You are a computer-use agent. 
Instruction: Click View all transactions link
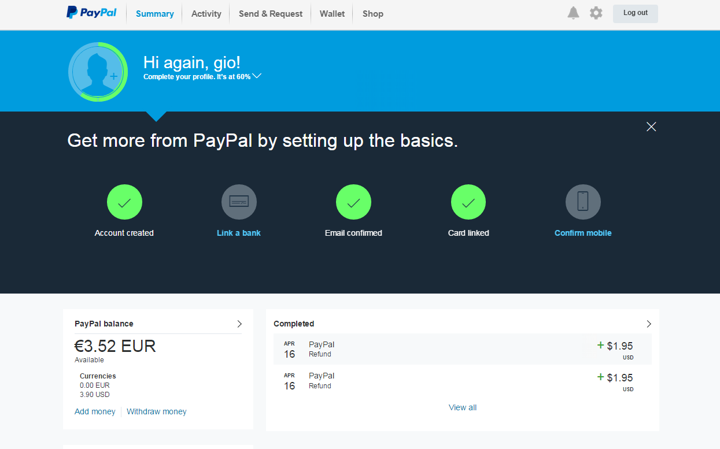point(463,407)
